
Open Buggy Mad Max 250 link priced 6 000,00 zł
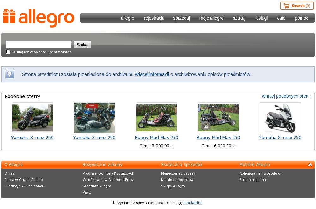pos(218,138)
